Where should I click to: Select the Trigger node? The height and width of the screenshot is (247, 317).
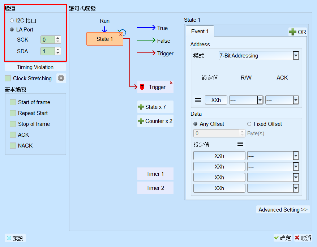click(x=155, y=87)
